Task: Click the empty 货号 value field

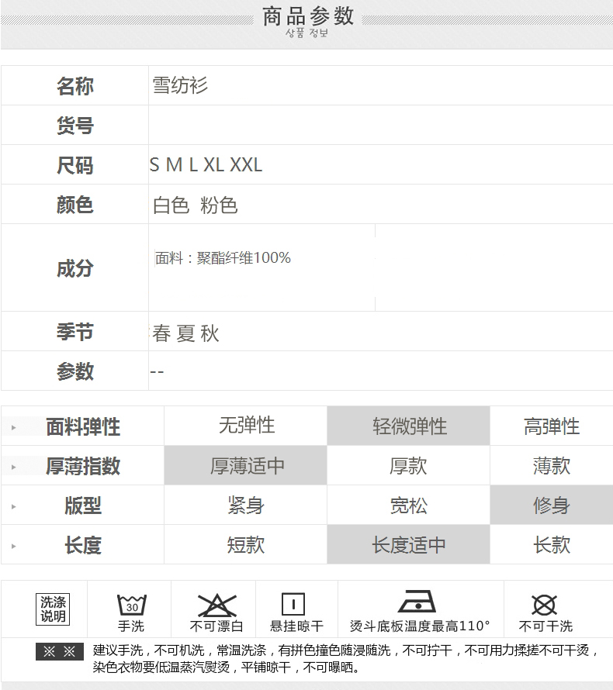Action: click(x=380, y=126)
